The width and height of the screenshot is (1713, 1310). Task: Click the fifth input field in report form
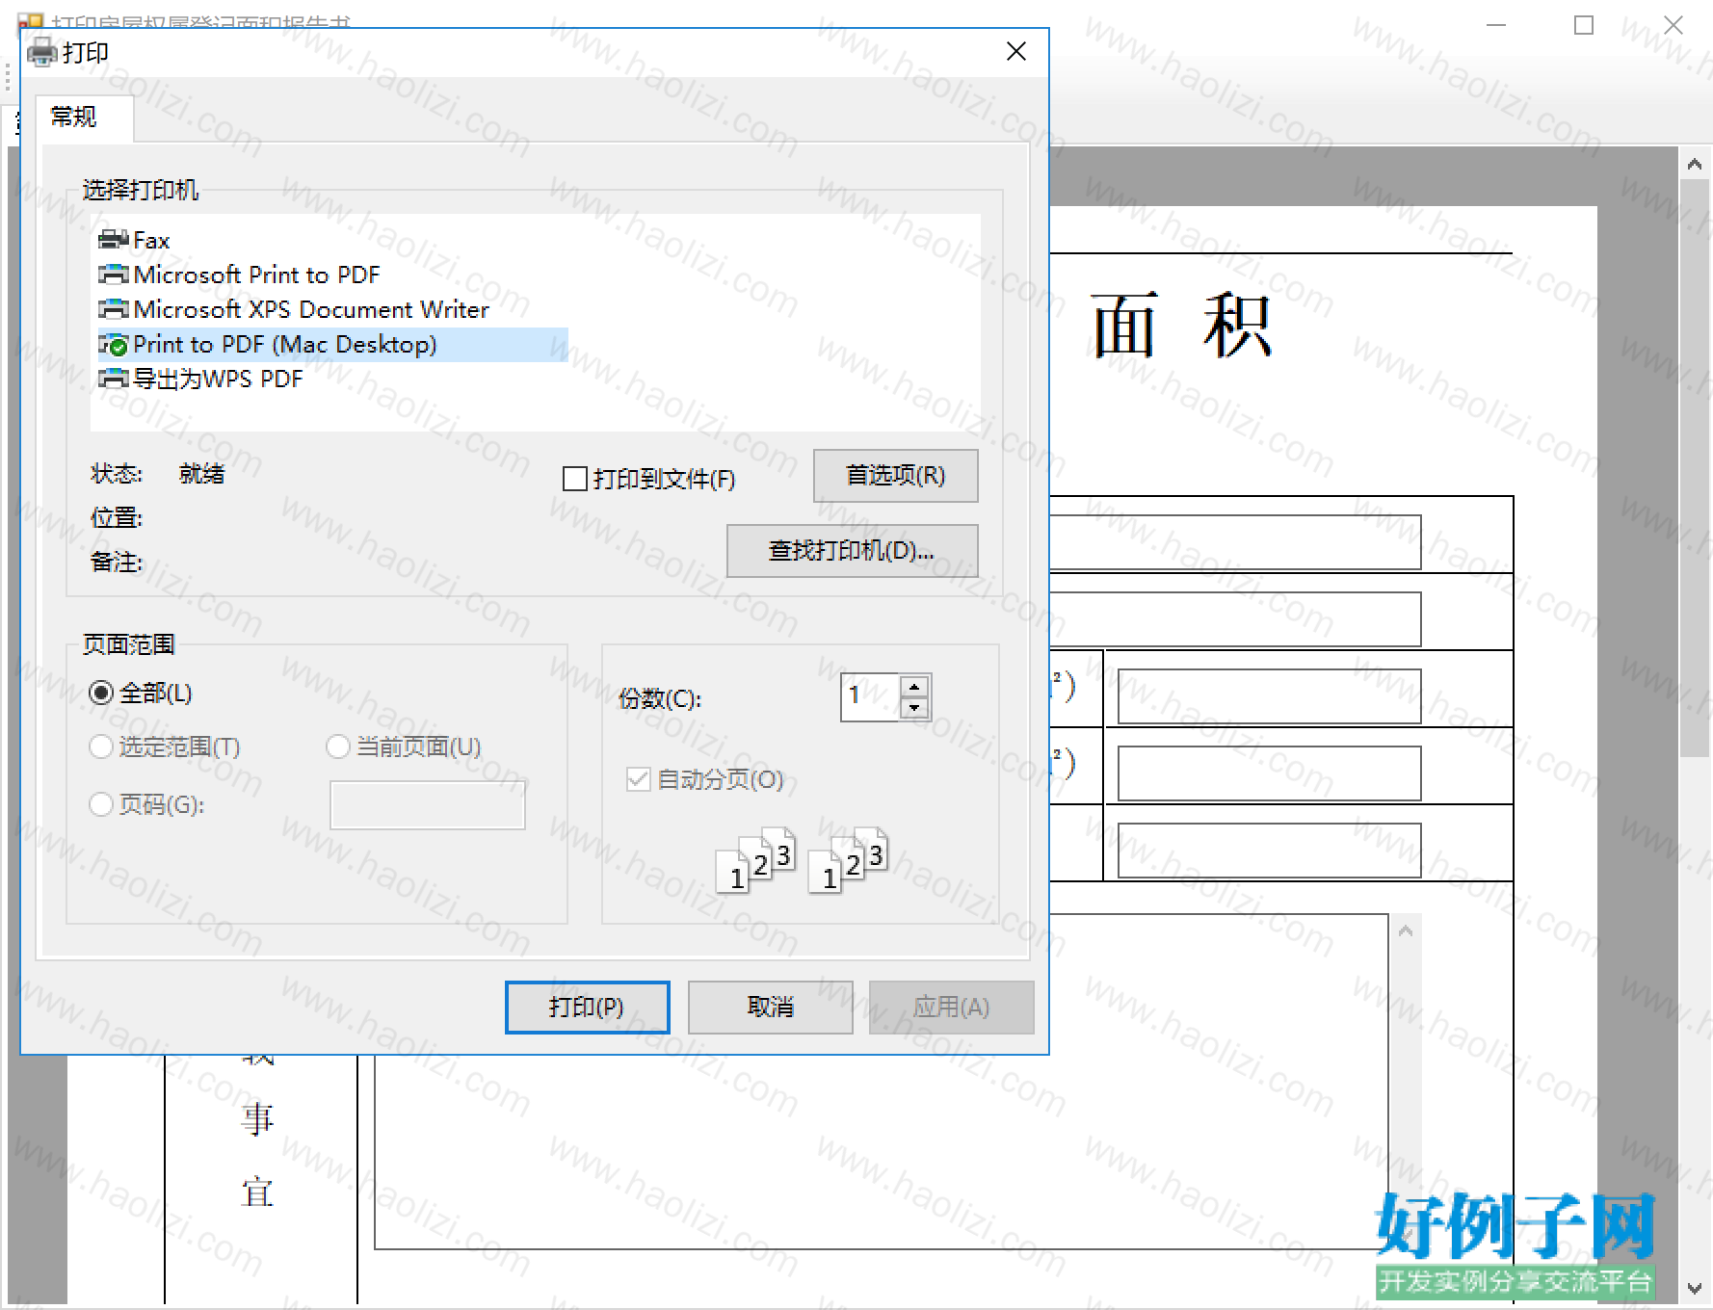[1269, 851]
